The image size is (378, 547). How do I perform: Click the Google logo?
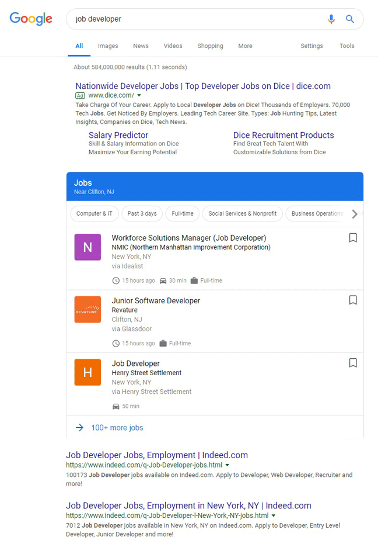coord(31,19)
